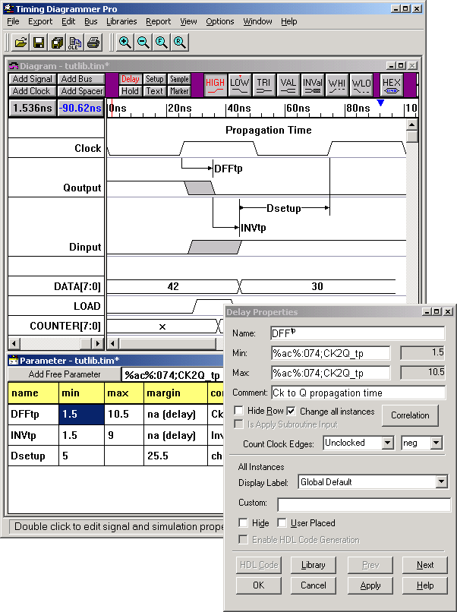
Task: Click the OLE copy toolbar icon
Action: 75,43
